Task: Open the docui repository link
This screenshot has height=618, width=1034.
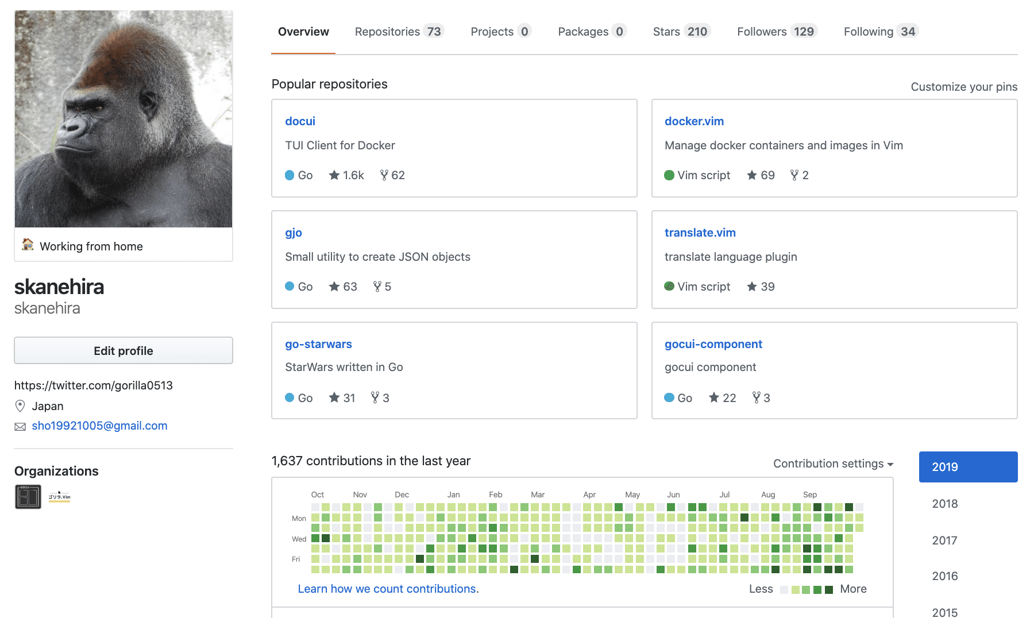Action: 300,121
